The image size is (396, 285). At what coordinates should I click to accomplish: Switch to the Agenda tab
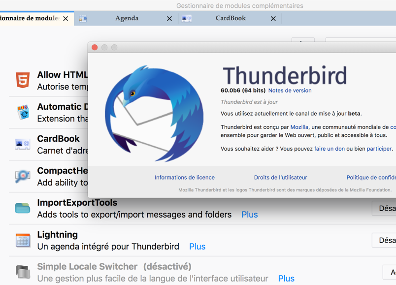click(x=127, y=18)
